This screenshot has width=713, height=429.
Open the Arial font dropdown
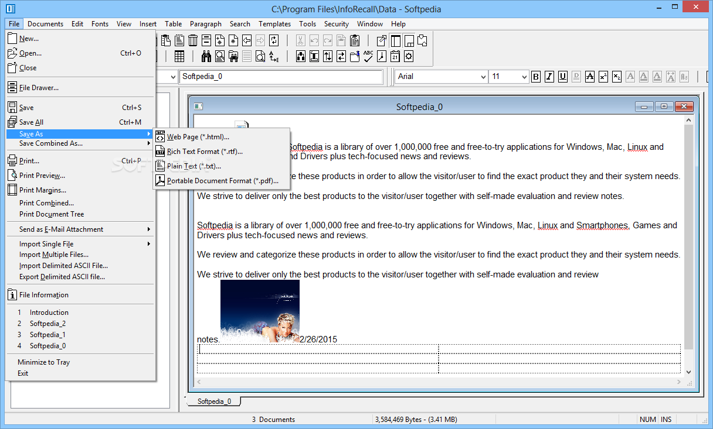(x=483, y=77)
